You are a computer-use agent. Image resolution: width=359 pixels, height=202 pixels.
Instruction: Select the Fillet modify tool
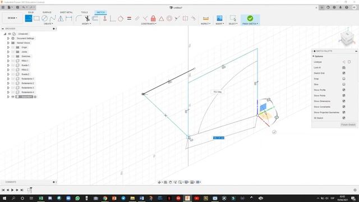[x=79, y=19]
